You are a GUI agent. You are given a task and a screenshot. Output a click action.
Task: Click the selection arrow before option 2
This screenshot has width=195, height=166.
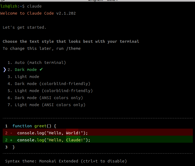(5, 70)
